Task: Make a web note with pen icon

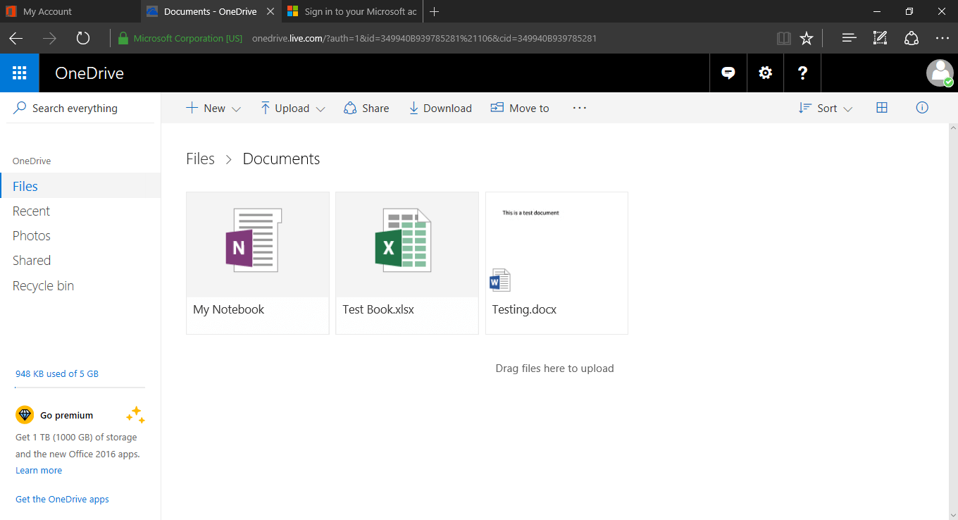Action: [x=880, y=38]
